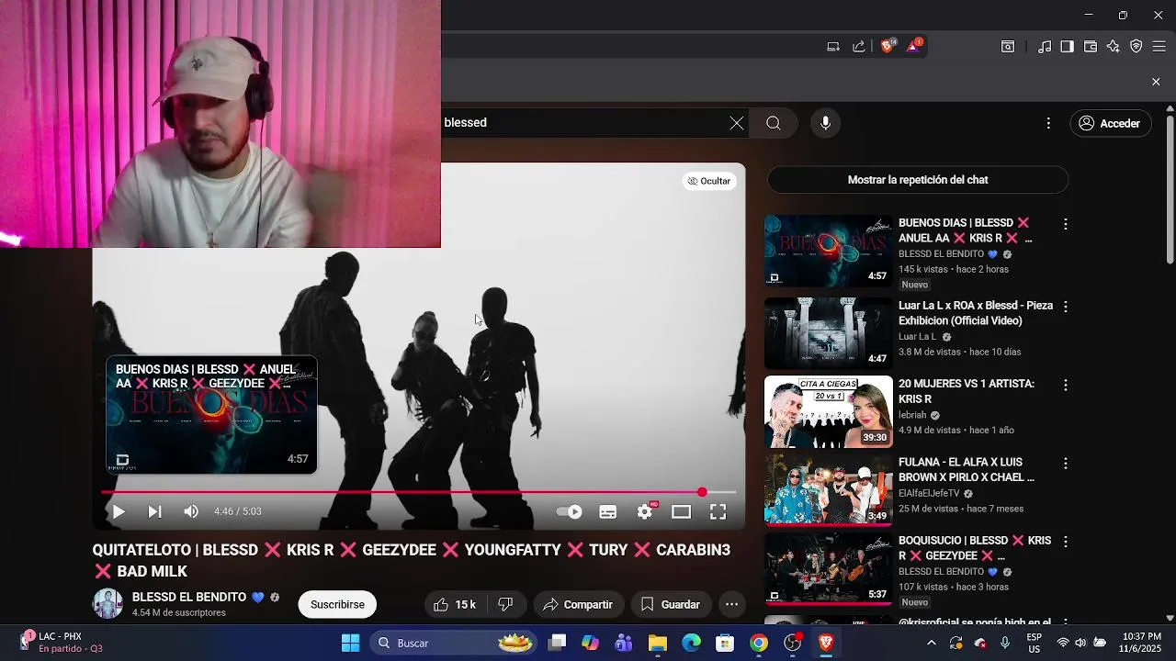
Task: Open the media playlist music note icon
Action: (x=1045, y=47)
